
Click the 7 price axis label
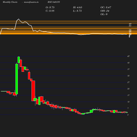128,108
